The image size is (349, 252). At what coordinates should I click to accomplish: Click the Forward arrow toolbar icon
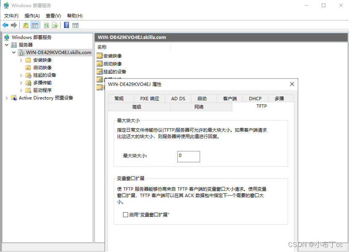click(14, 25)
